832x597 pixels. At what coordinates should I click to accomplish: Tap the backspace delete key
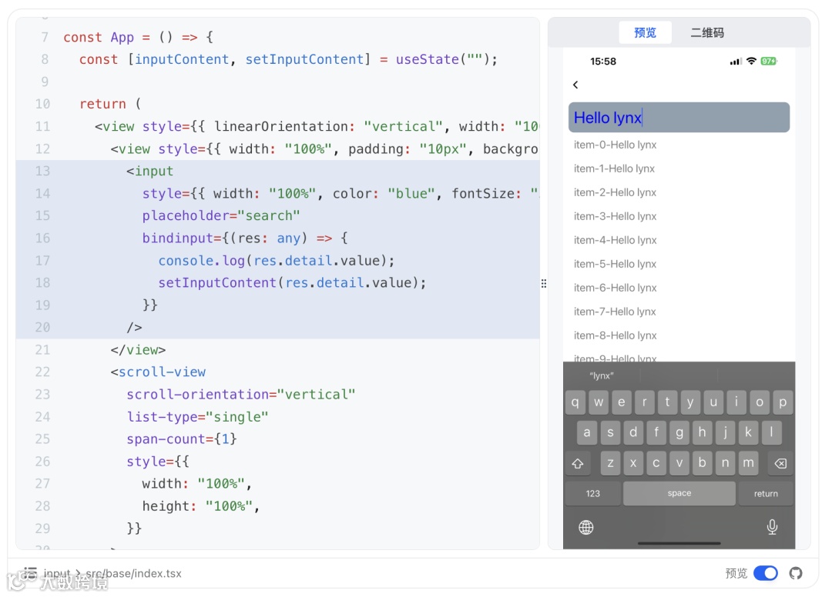pyautogui.click(x=780, y=463)
